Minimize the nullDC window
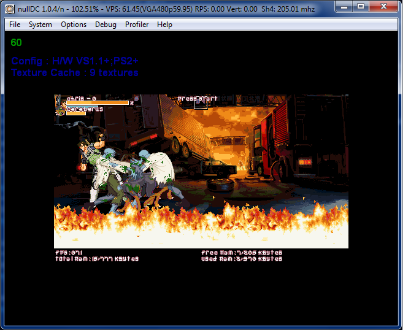The height and width of the screenshot is (330, 419). point(344,6)
